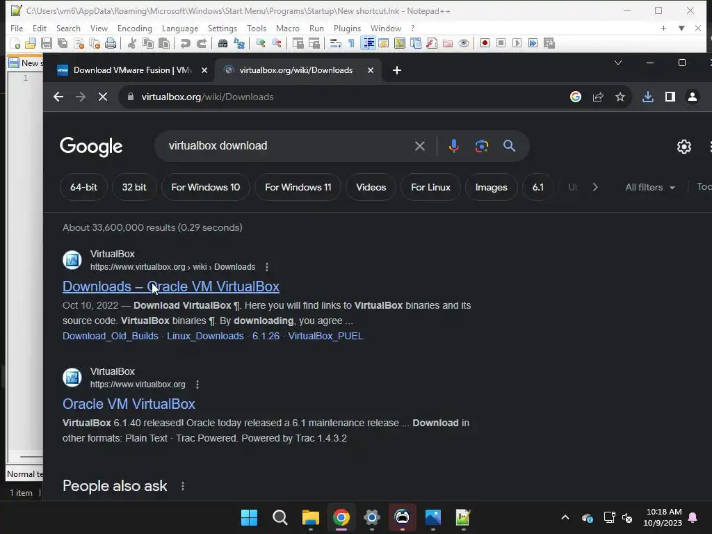Play back the recorded macro
This screenshot has height=534, width=712.
click(x=517, y=43)
